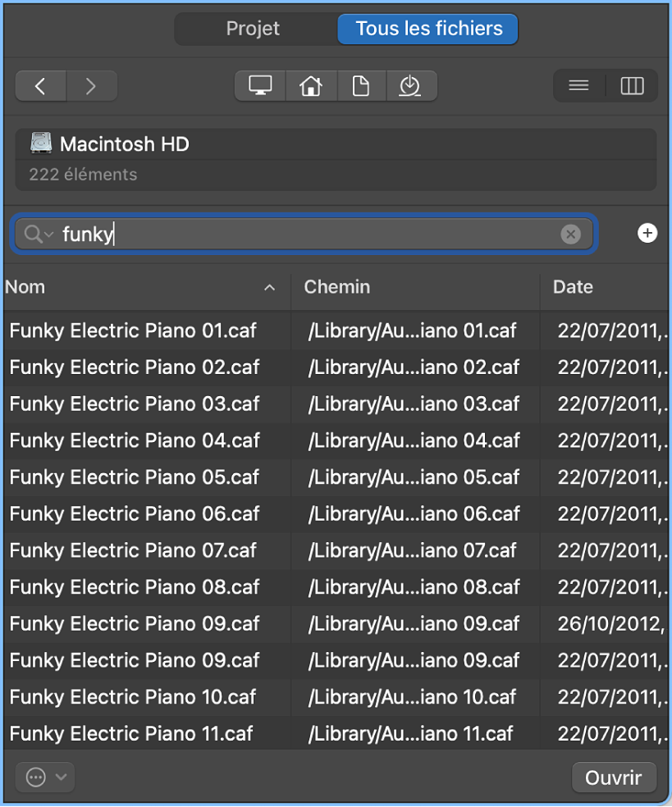Click path cell ending in iano 04.caf

414,440
